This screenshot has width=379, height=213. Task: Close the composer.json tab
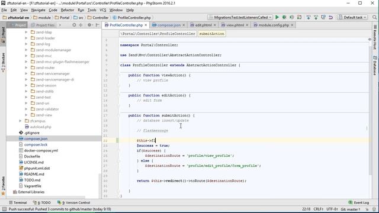tap(184, 25)
